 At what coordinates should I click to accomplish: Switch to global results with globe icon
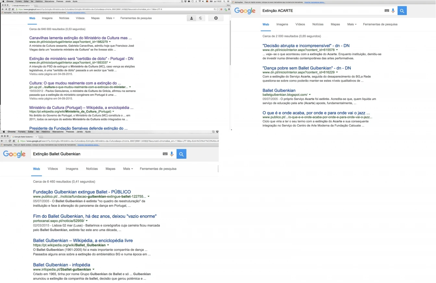pos(200,18)
